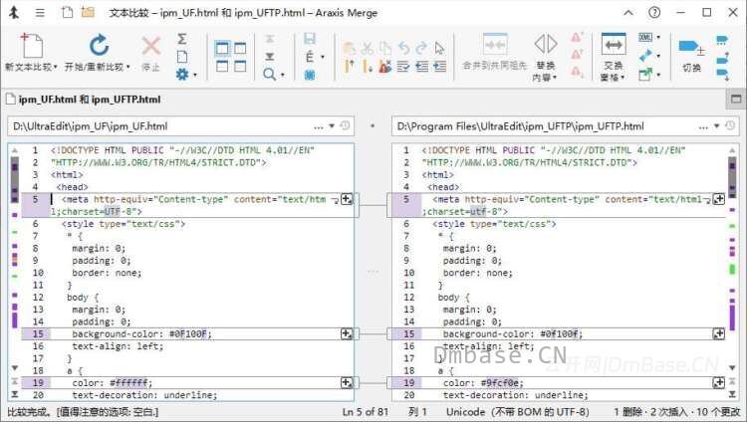747x422 pixels.
Task: Open the gear options icon
Action: coord(182,75)
